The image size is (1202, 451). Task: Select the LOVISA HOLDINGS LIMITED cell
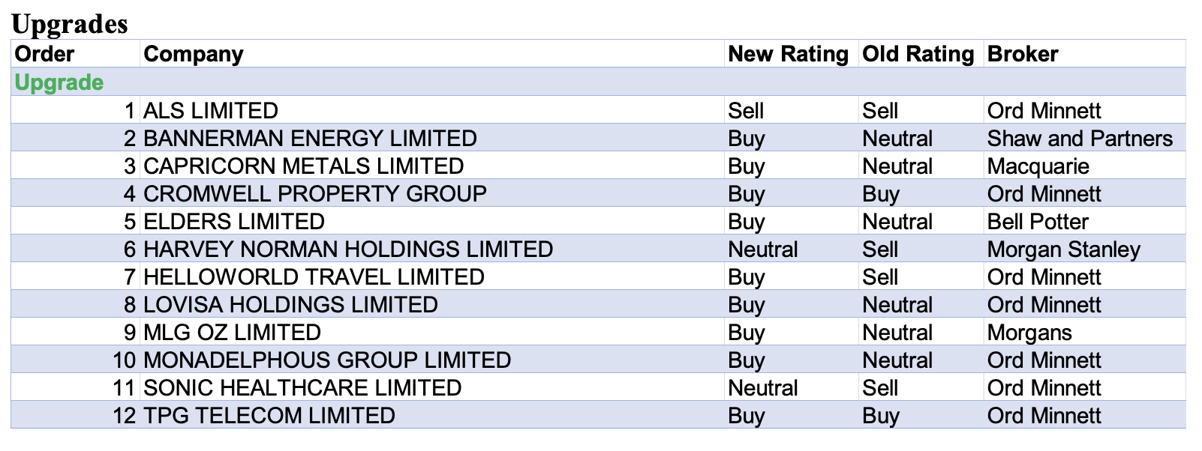(x=290, y=305)
